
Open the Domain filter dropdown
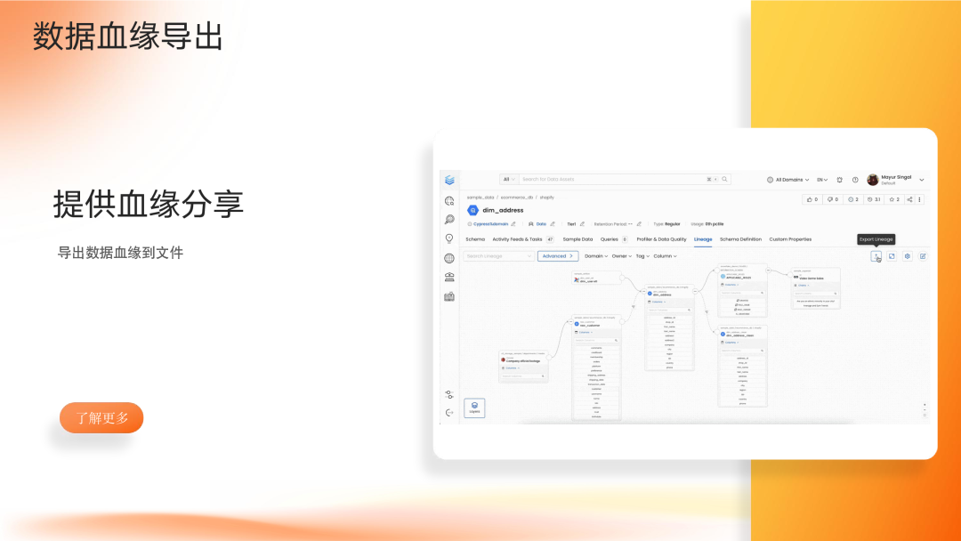pos(595,256)
